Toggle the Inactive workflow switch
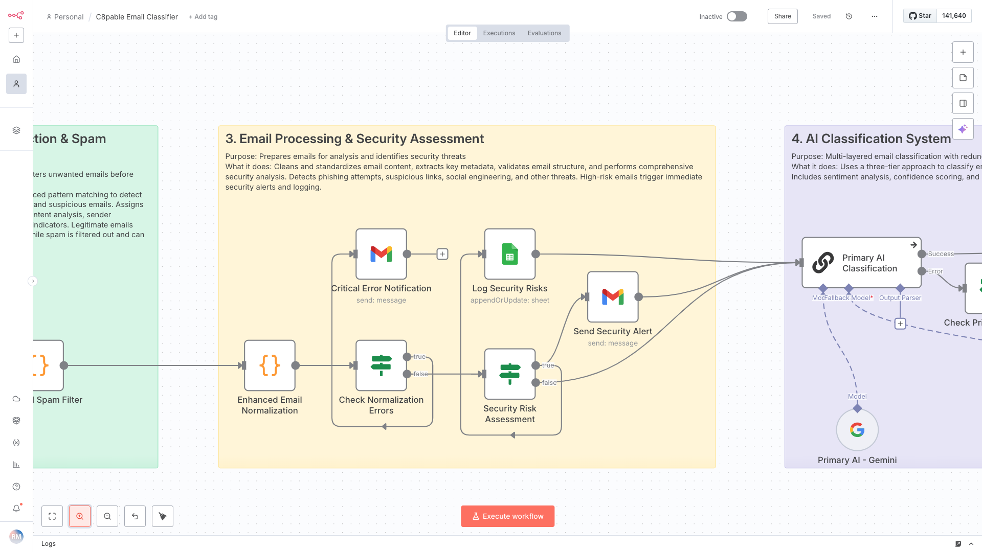The width and height of the screenshot is (982, 552). pyautogui.click(x=737, y=16)
